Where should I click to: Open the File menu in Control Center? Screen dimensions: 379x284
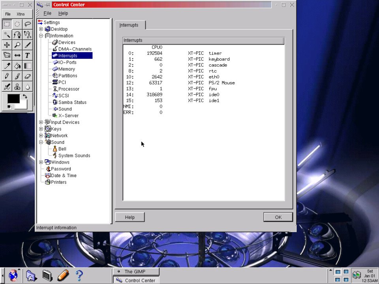pyautogui.click(x=47, y=13)
